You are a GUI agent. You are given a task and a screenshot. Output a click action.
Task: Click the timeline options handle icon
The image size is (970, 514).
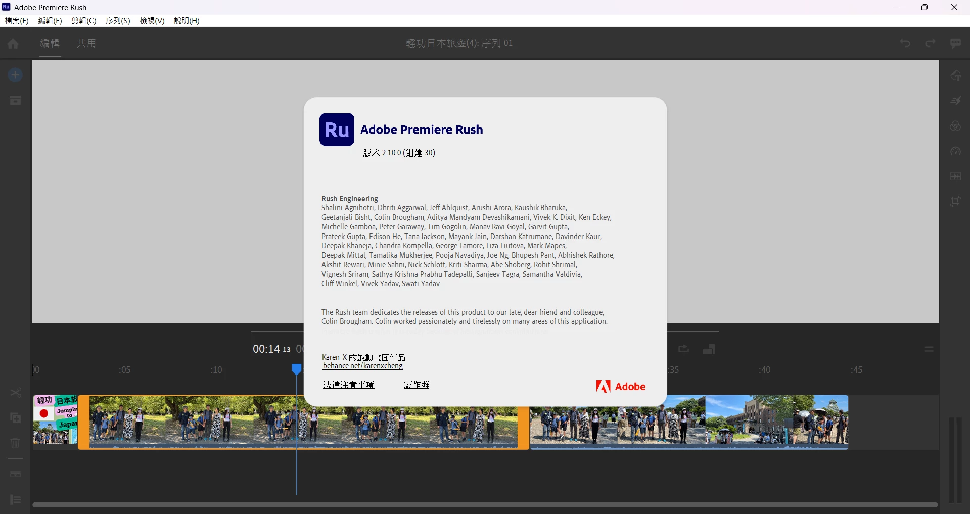point(929,349)
